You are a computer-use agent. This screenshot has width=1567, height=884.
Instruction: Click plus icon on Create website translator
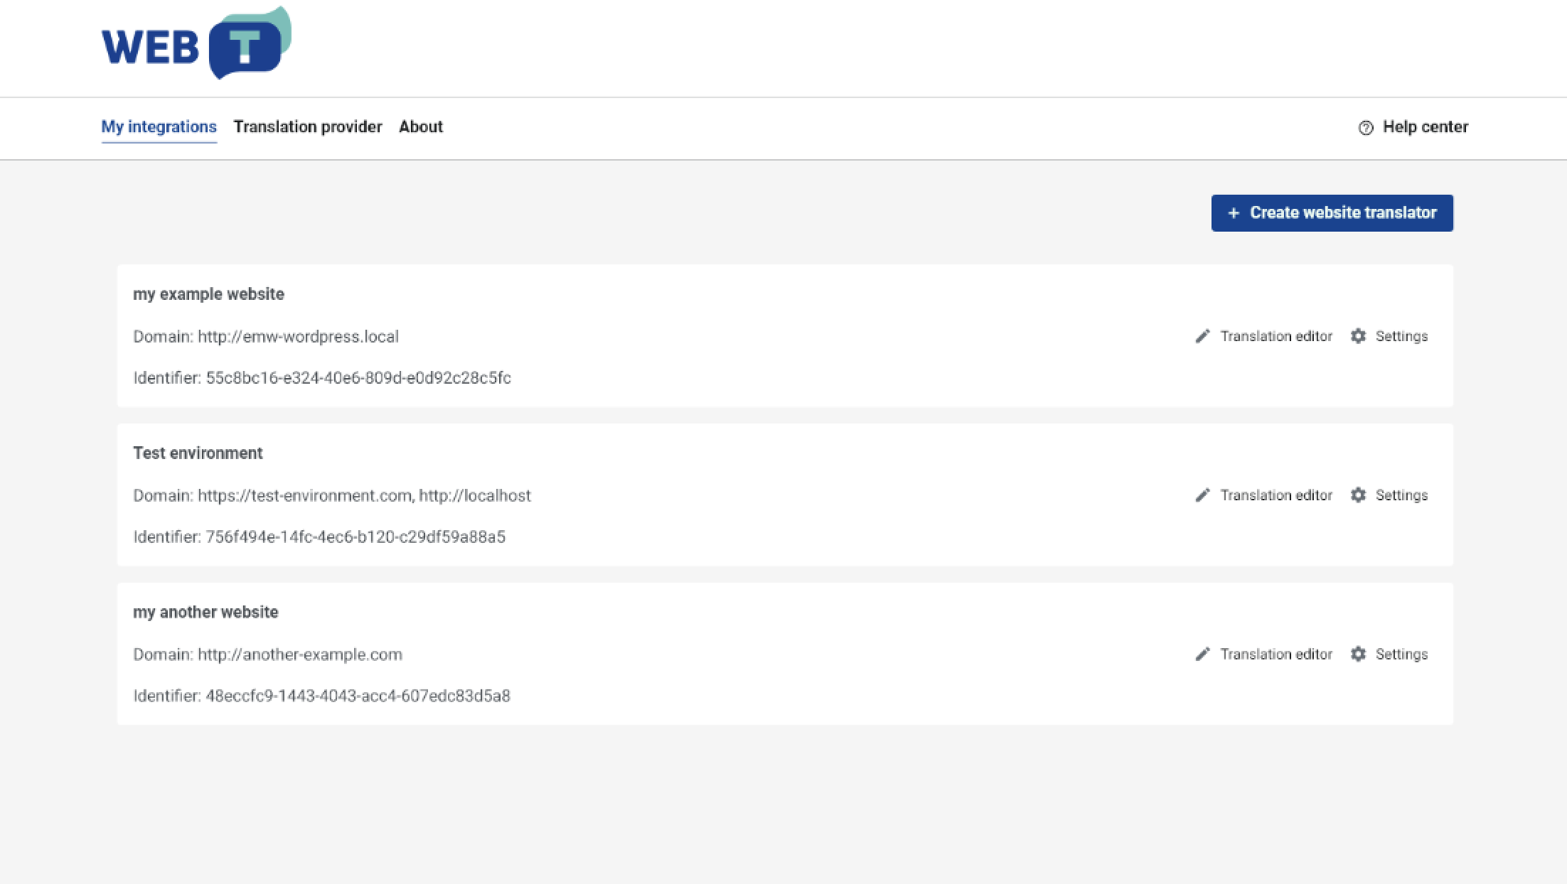click(1234, 213)
